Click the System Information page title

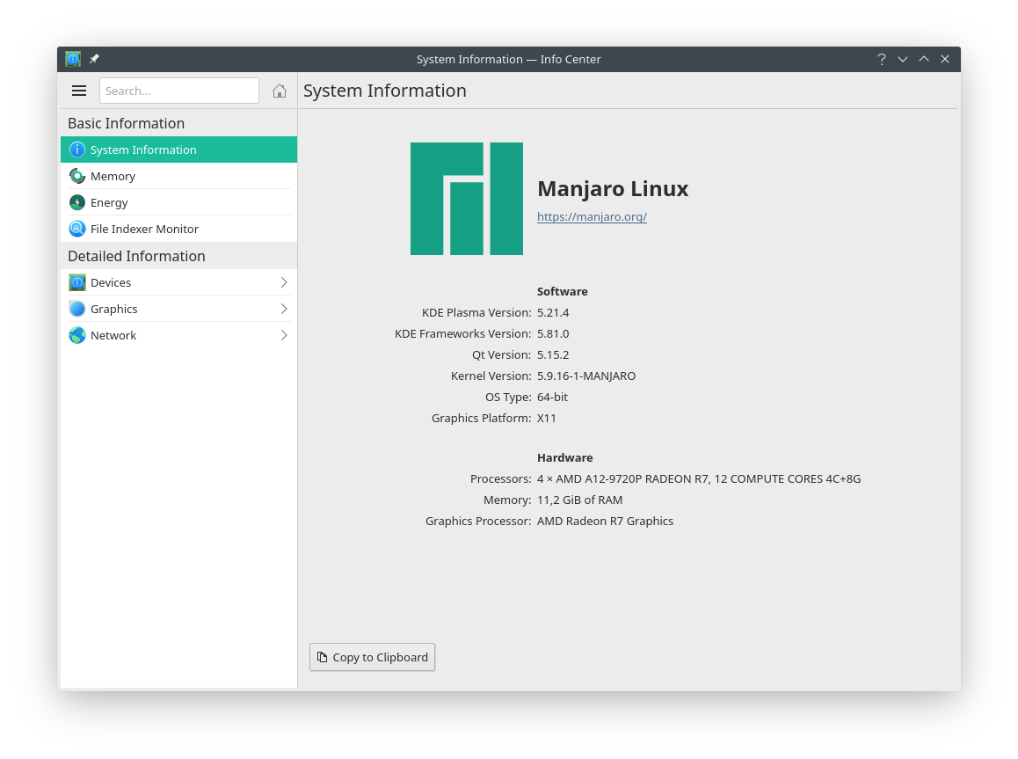coord(385,91)
